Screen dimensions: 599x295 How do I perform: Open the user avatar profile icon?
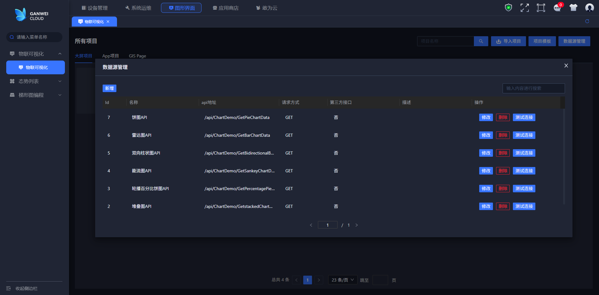pos(589,8)
